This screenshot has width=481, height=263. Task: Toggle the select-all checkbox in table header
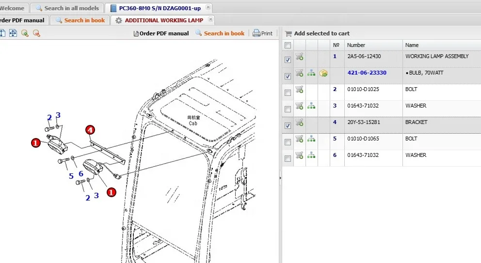click(x=288, y=46)
